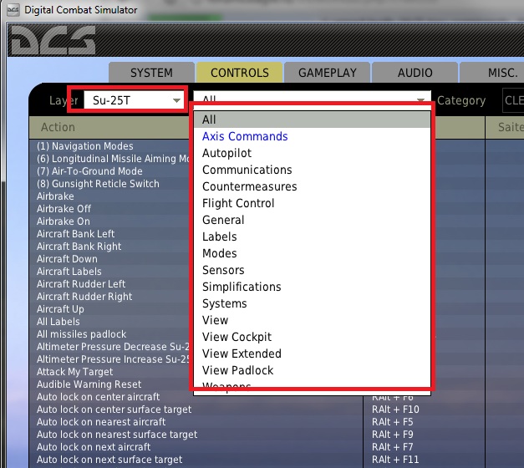Pick View Padlock category
Viewport: 524px width, 468px height.
[312, 370]
